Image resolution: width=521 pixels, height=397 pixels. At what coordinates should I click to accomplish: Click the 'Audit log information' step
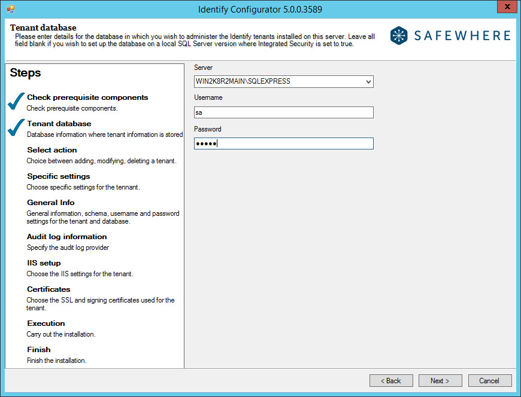pyautogui.click(x=67, y=237)
